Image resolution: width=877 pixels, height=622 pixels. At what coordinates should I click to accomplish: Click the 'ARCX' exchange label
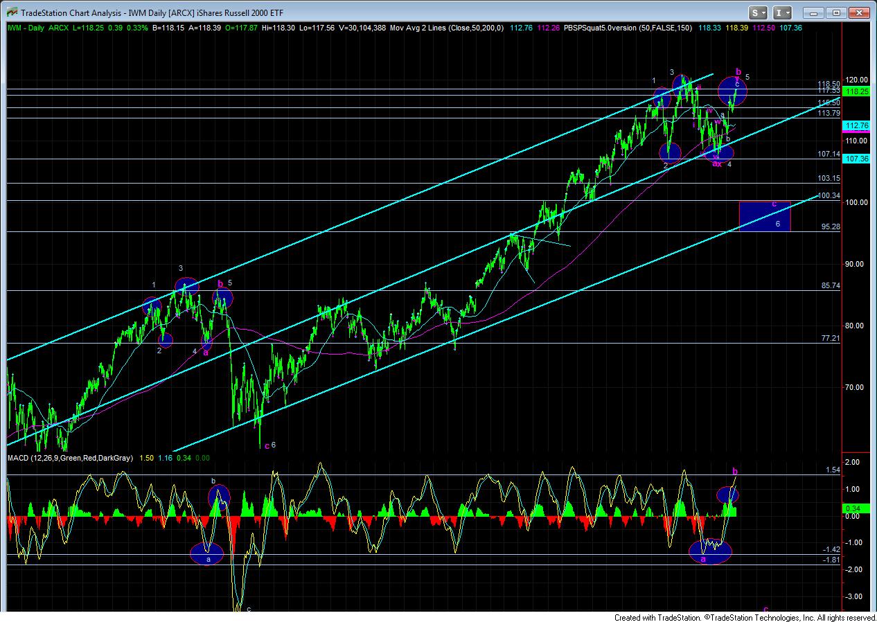click(x=60, y=28)
